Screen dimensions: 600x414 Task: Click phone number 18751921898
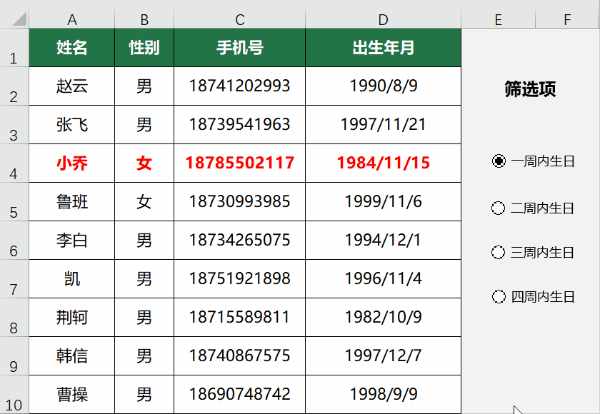coord(240,279)
